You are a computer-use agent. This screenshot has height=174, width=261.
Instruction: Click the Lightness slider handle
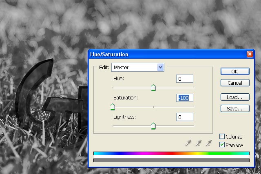153,126
